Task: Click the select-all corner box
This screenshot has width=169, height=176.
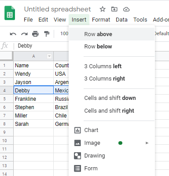Action: point(6,56)
